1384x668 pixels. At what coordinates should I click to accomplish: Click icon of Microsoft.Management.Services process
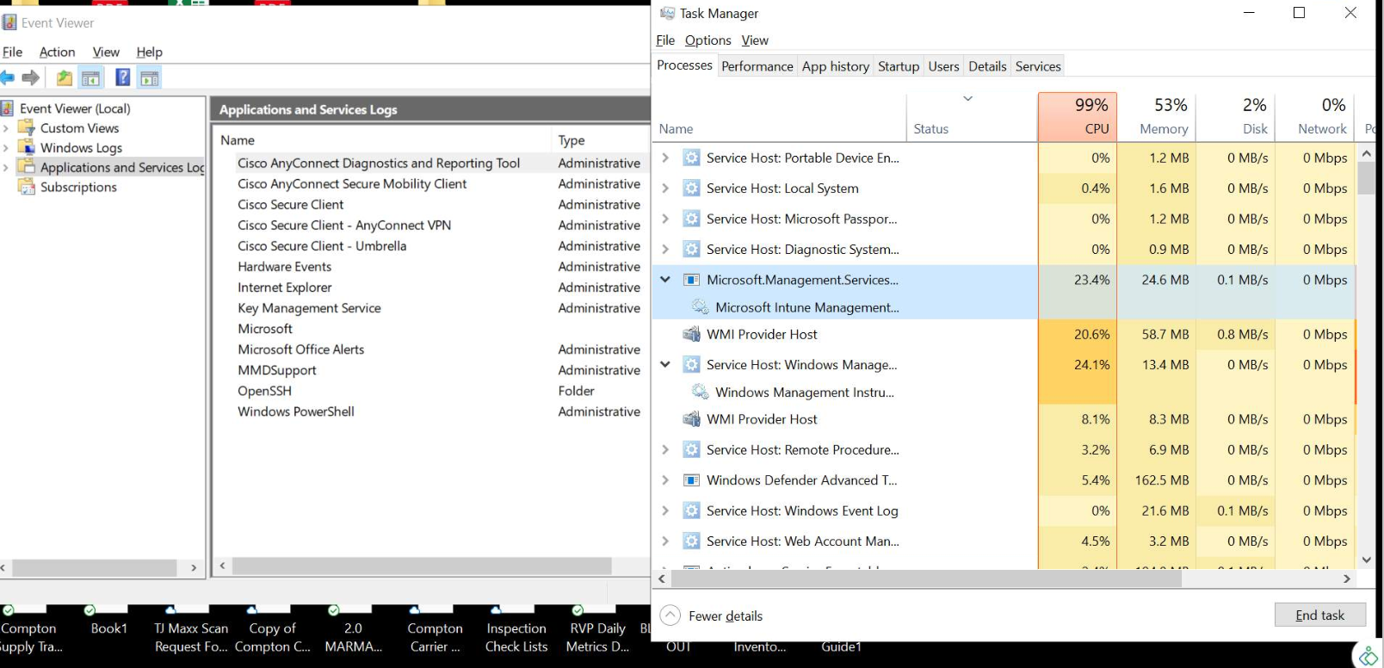pyautogui.click(x=691, y=280)
